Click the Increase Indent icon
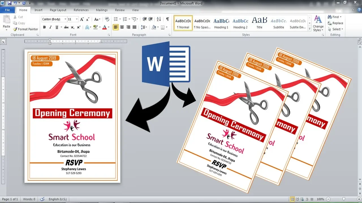 coord(151,19)
